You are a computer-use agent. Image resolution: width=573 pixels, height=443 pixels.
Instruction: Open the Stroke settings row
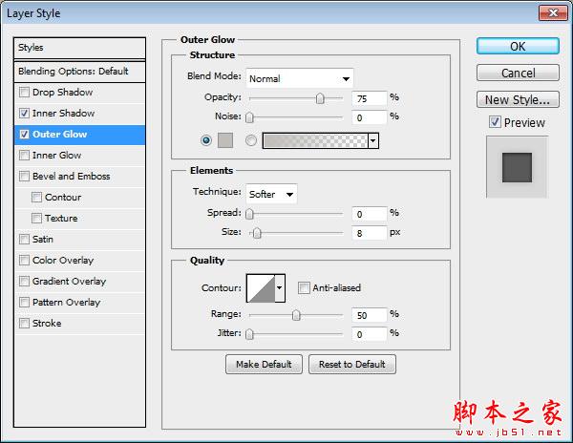(x=79, y=324)
